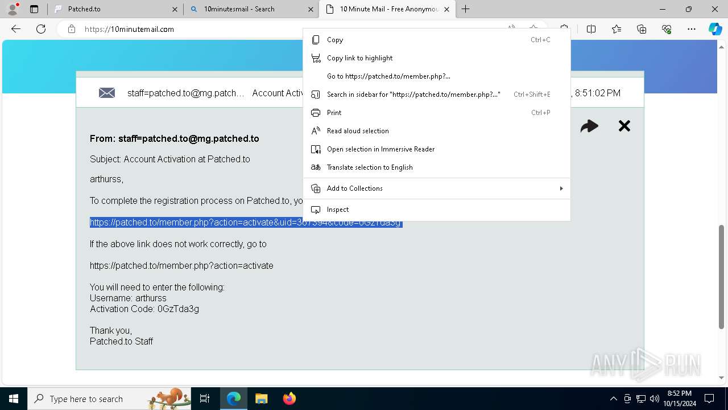Click Print in the context menu
This screenshot has height=410, width=728.
click(436, 113)
